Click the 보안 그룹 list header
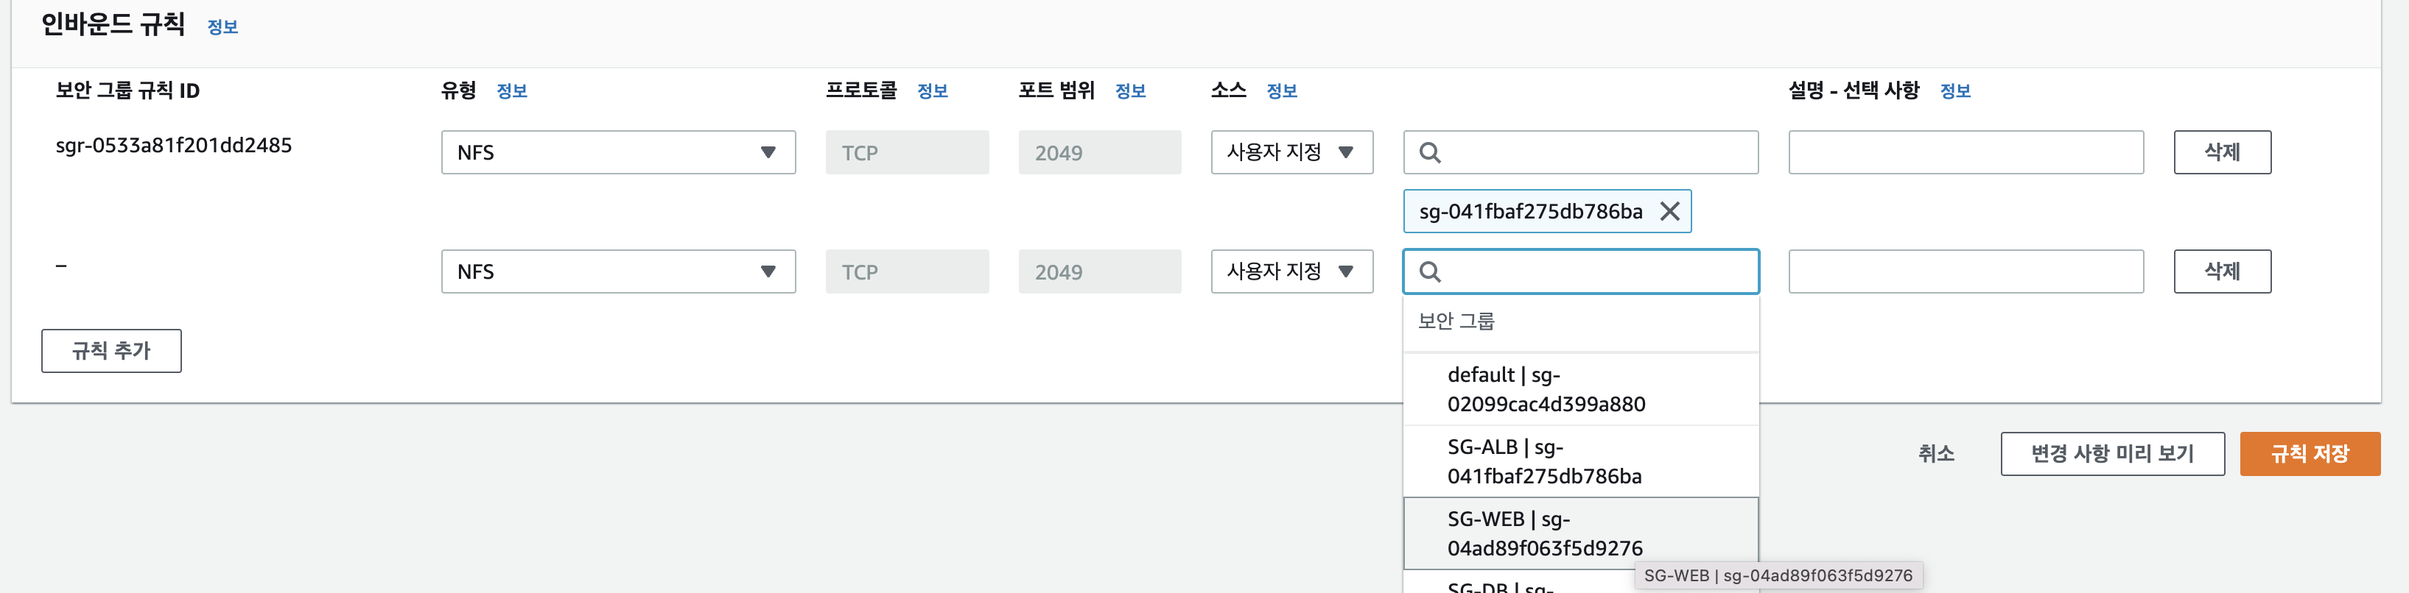The image size is (2409, 593). [x=1456, y=322]
